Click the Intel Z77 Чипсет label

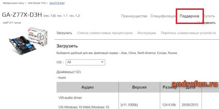click(12, 23)
